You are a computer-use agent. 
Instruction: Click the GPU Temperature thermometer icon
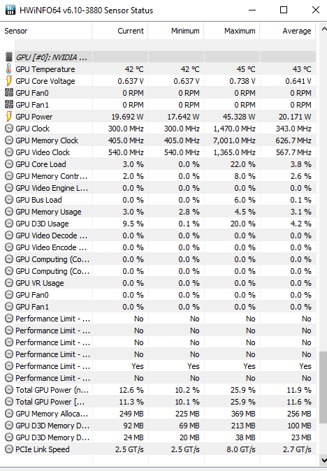9,69
